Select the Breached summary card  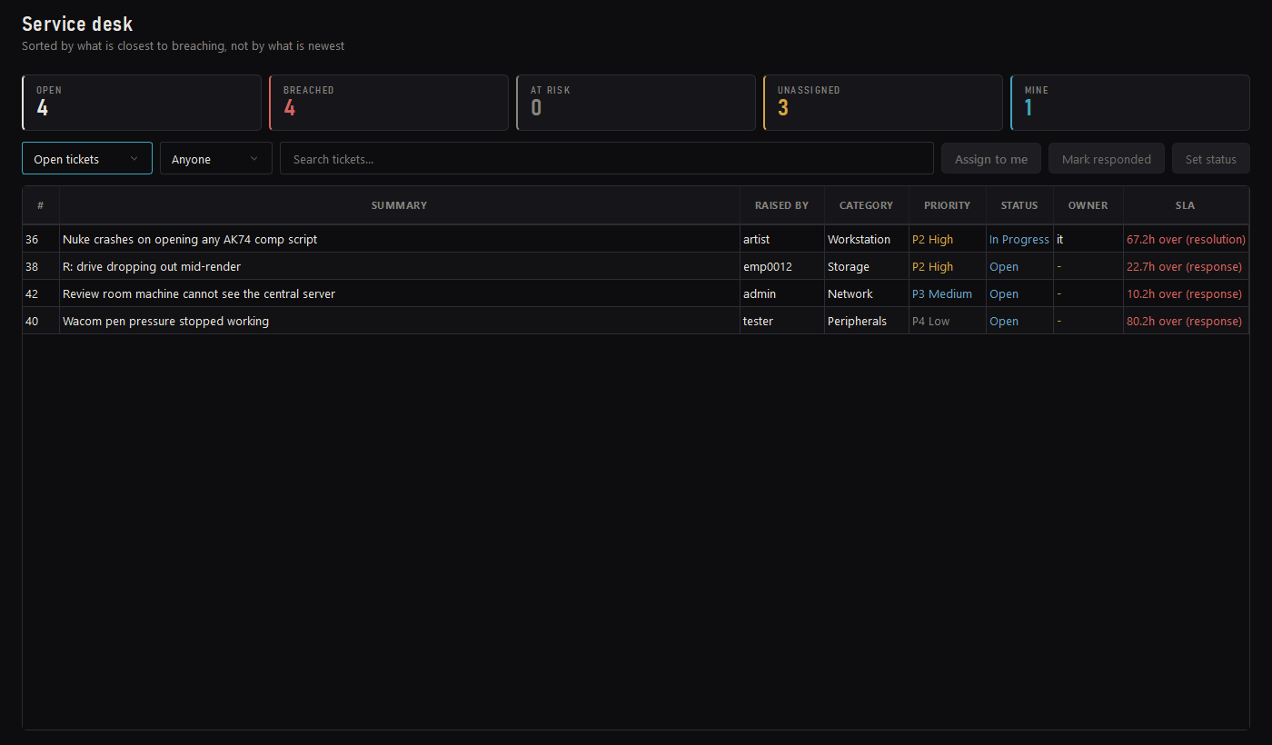tap(389, 103)
